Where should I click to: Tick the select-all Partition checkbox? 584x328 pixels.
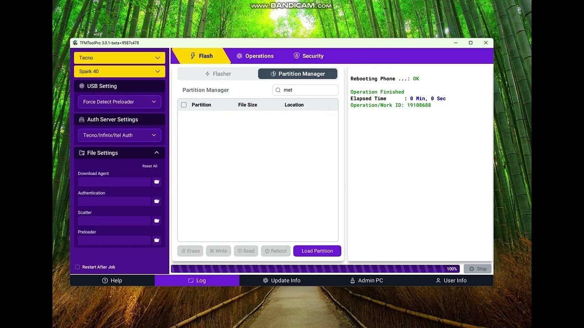pos(184,105)
